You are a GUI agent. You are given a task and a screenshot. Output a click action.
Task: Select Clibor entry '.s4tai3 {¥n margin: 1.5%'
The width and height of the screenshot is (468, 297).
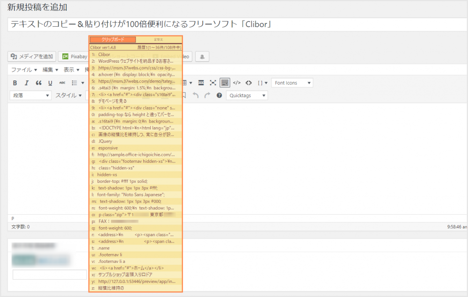tap(136, 88)
